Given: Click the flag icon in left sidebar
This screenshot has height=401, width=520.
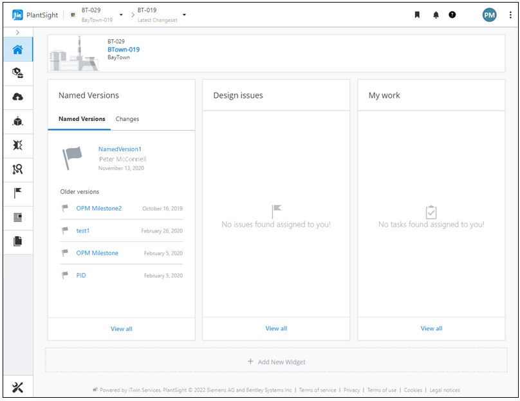Looking at the screenshot, I should 18,192.
